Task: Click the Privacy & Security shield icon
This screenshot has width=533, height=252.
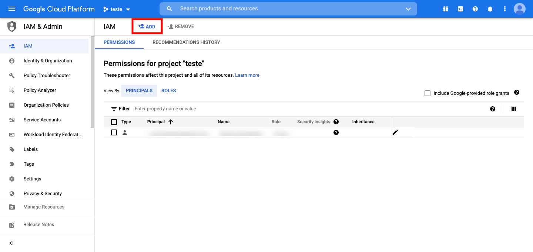Action: (x=12, y=194)
